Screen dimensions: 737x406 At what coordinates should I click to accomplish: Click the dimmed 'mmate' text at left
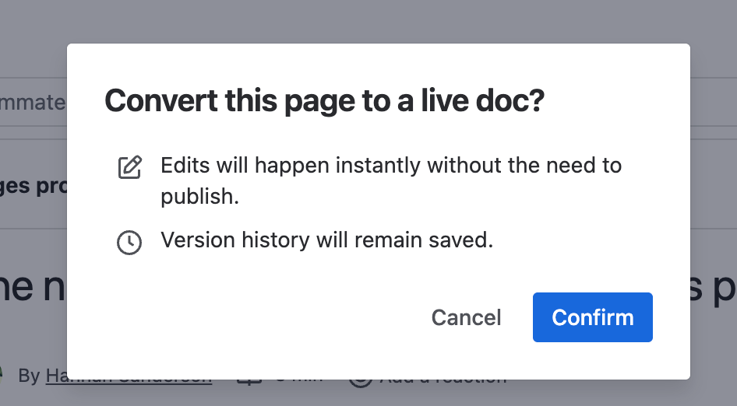coord(33,103)
